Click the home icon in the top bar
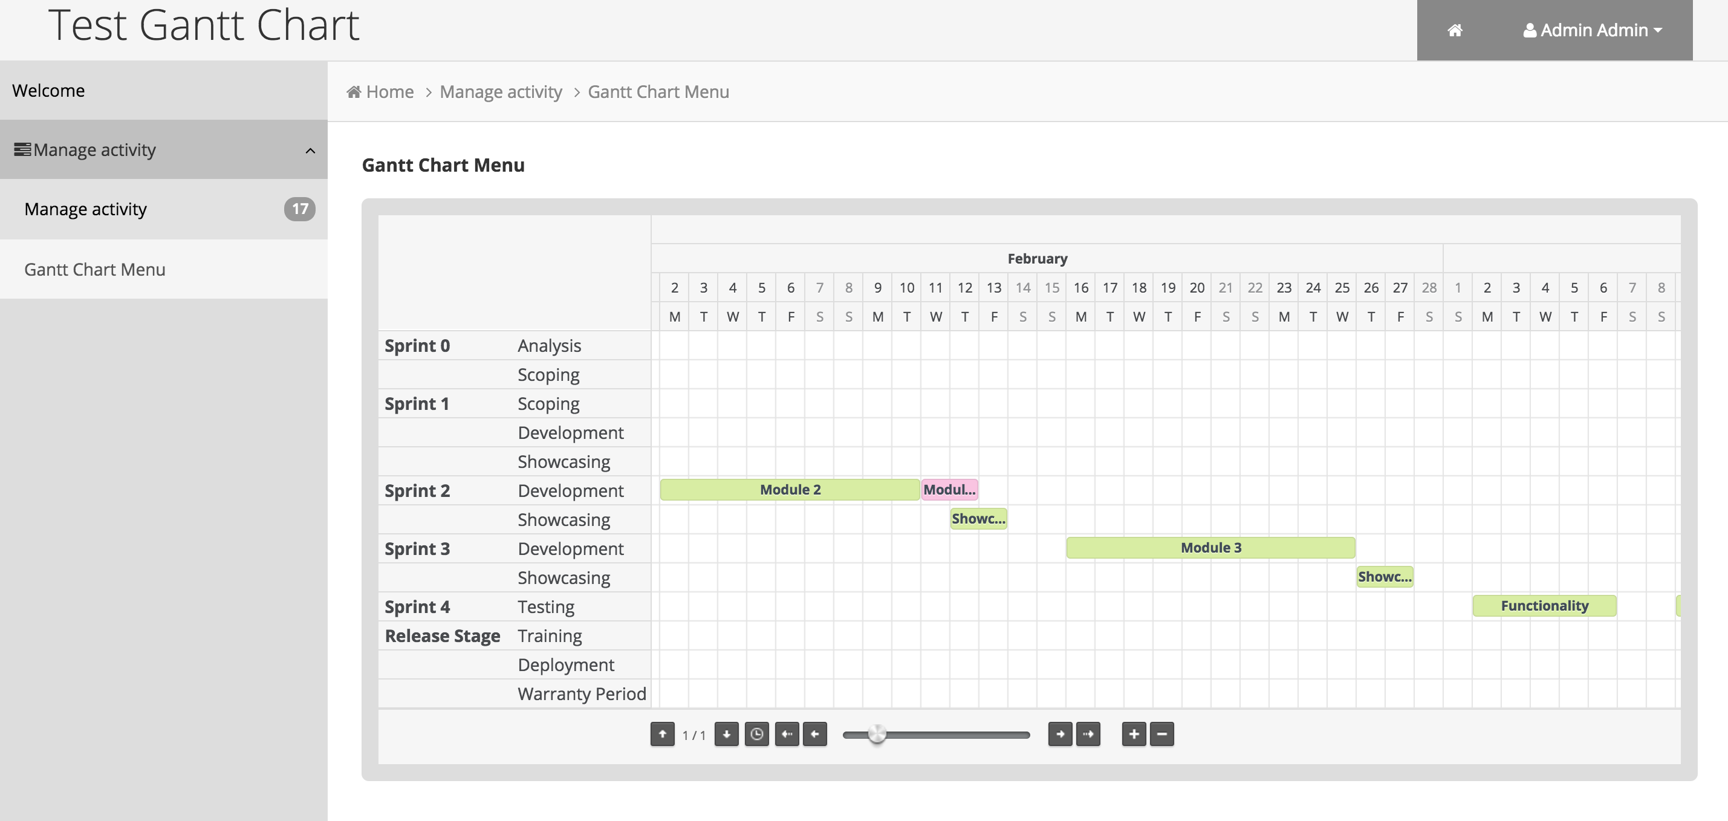The image size is (1728, 821). [x=1454, y=30]
